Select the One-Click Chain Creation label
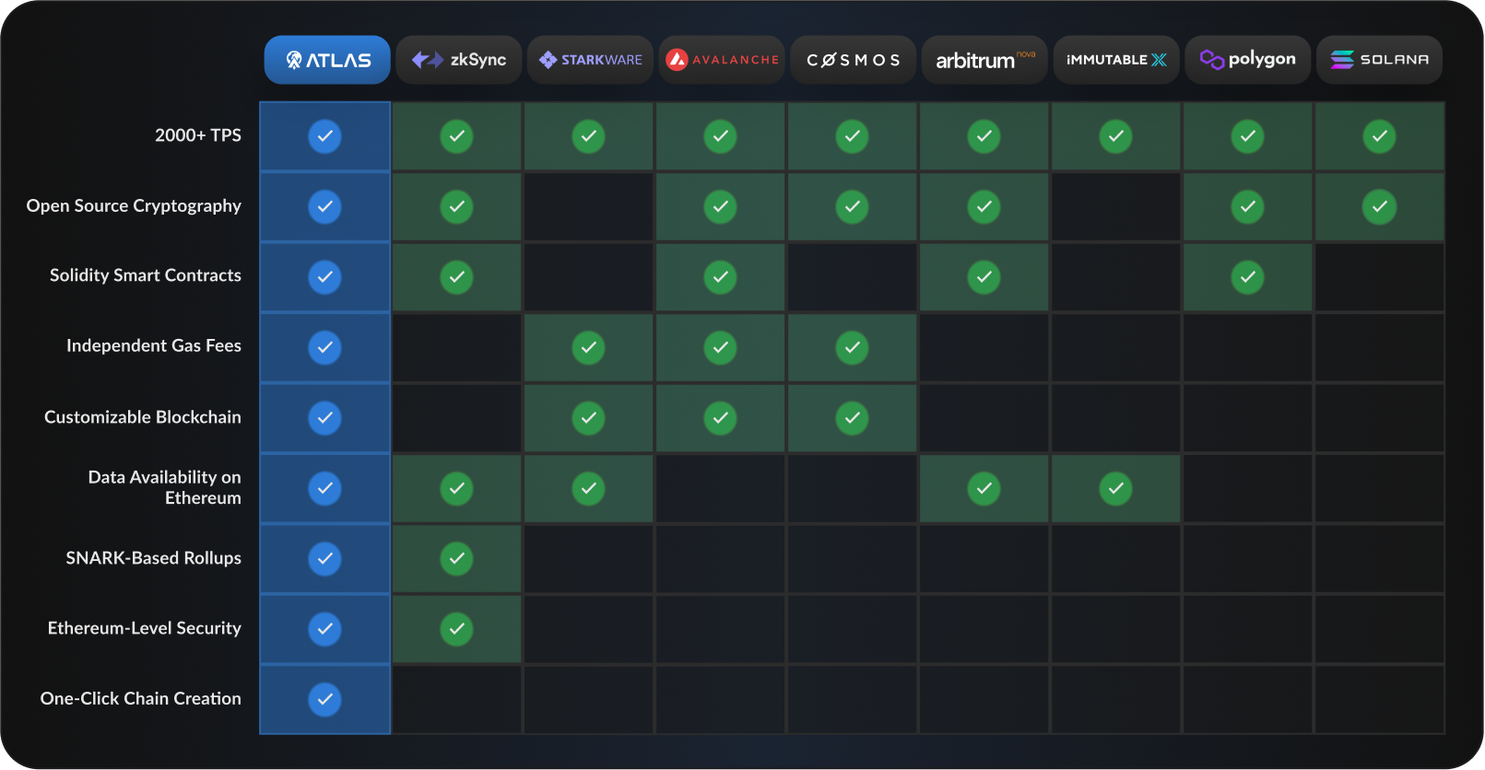Image resolution: width=1485 pixels, height=770 pixels. click(141, 698)
